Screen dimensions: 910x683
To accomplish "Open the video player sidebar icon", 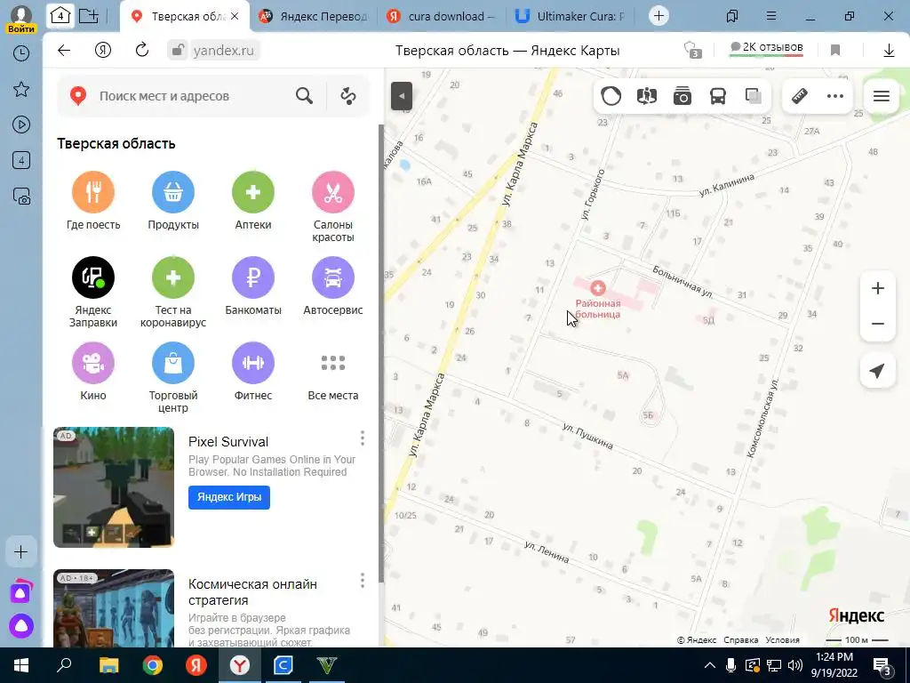I will coord(21,125).
